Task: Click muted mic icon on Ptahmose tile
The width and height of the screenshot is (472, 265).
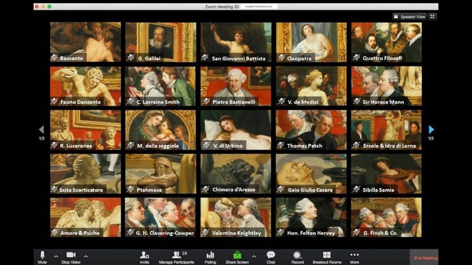Action: [130, 189]
